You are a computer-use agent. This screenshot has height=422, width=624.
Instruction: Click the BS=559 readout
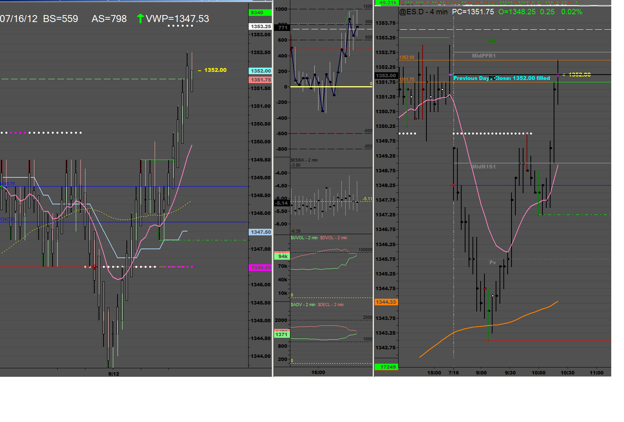pyautogui.click(x=61, y=19)
